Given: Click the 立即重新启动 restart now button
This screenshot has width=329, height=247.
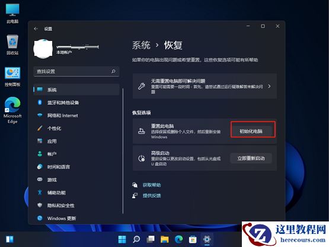Looking at the screenshot, I should coord(251,158).
